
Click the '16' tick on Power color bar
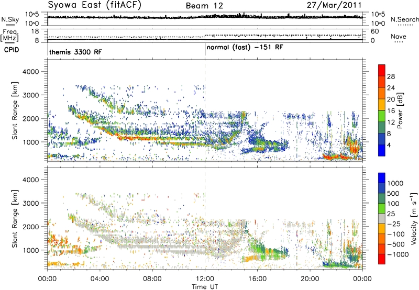coord(391,111)
